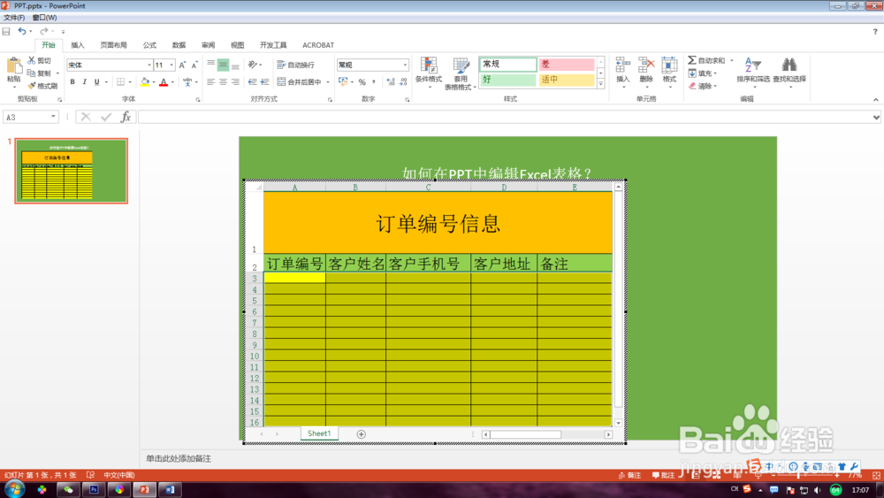Click the Comments (批注) status bar button
Screen dimensions: 884x498
point(664,475)
